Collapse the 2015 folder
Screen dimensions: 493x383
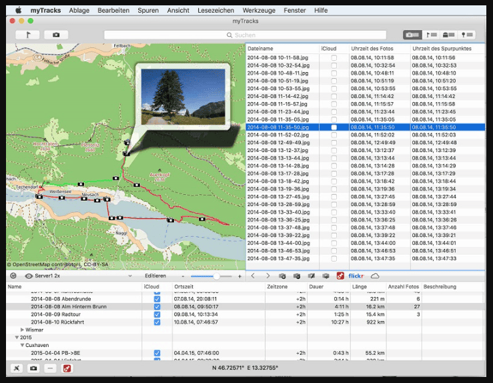(x=17, y=338)
